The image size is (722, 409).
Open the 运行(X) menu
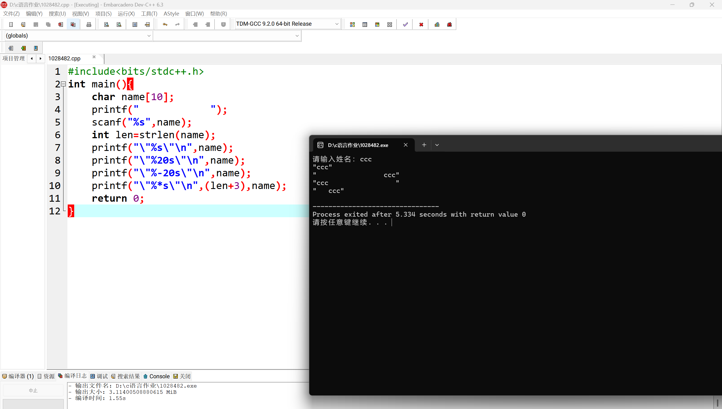[x=126, y=14]
